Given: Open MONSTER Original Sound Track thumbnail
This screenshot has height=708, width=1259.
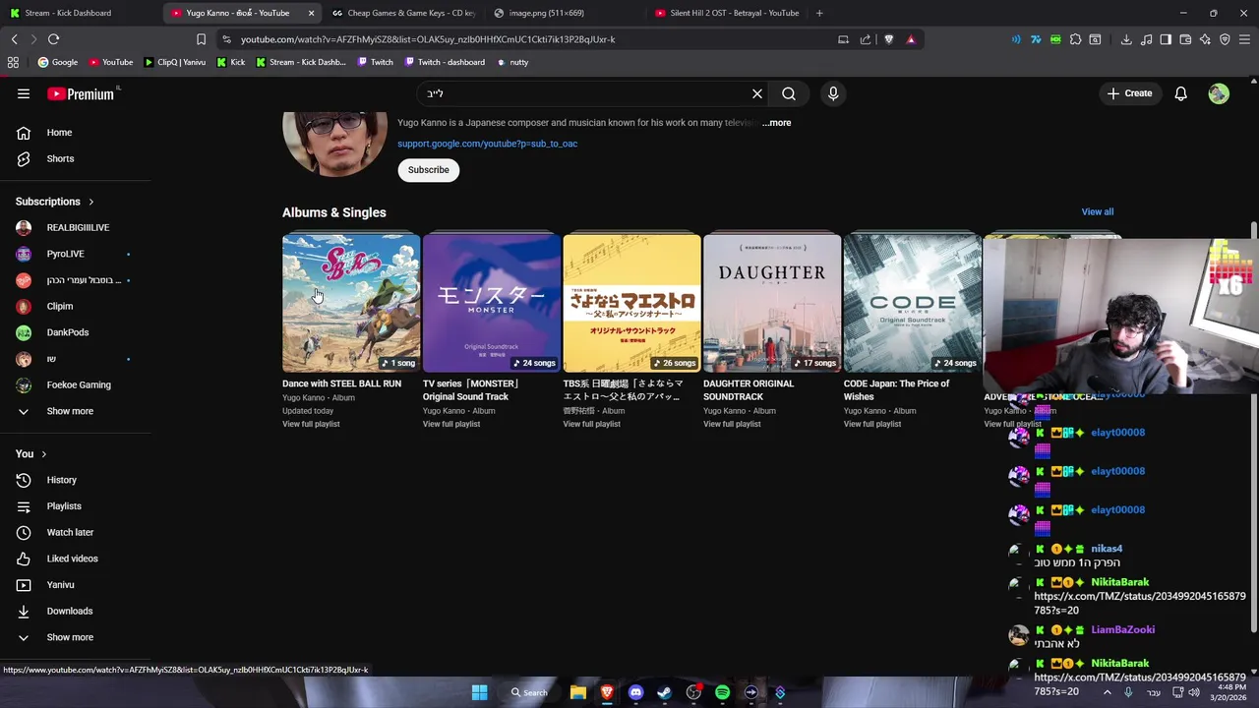Looking at the screenshot, I should 492,303.
